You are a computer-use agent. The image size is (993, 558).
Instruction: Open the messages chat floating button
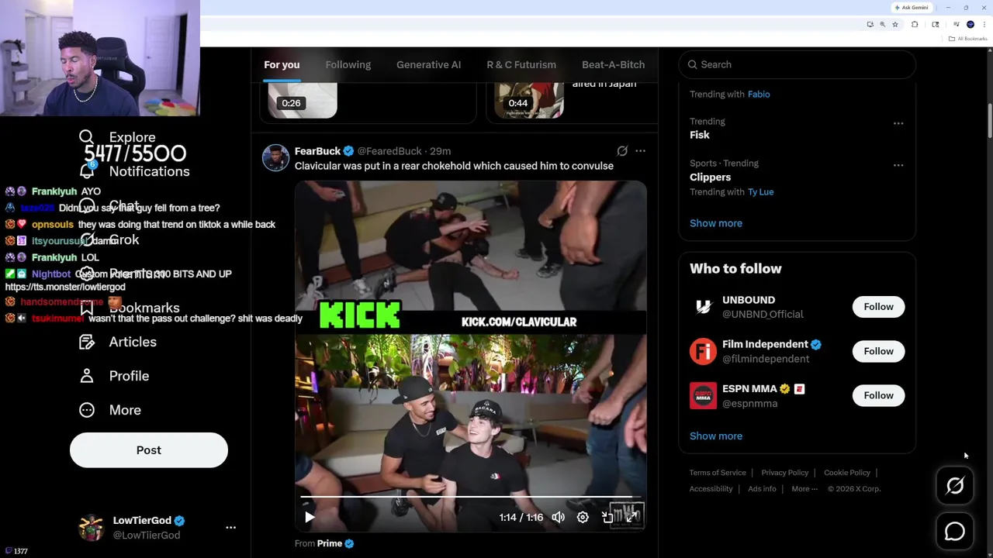pos(955,531)
